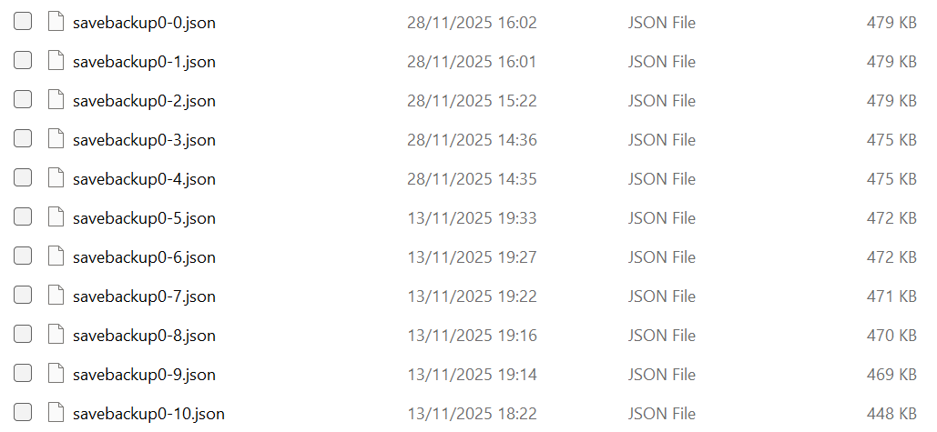Click the file icon for savebackup0-5.json

point(56,218)
